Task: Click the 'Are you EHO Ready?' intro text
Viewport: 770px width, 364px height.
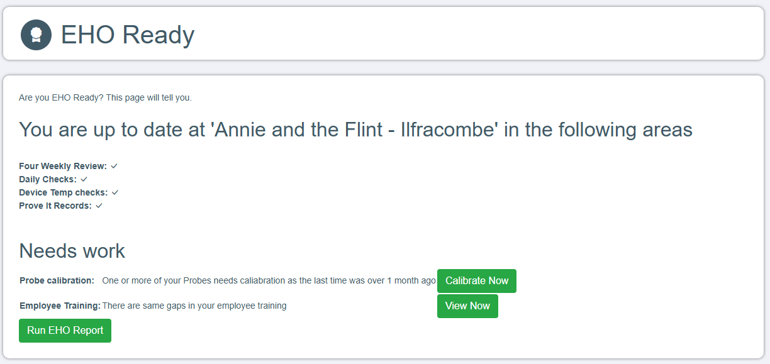Action: (105, 97)
